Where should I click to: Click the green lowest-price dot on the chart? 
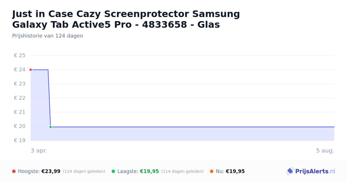pyautogui.click(x=51, y=127)
